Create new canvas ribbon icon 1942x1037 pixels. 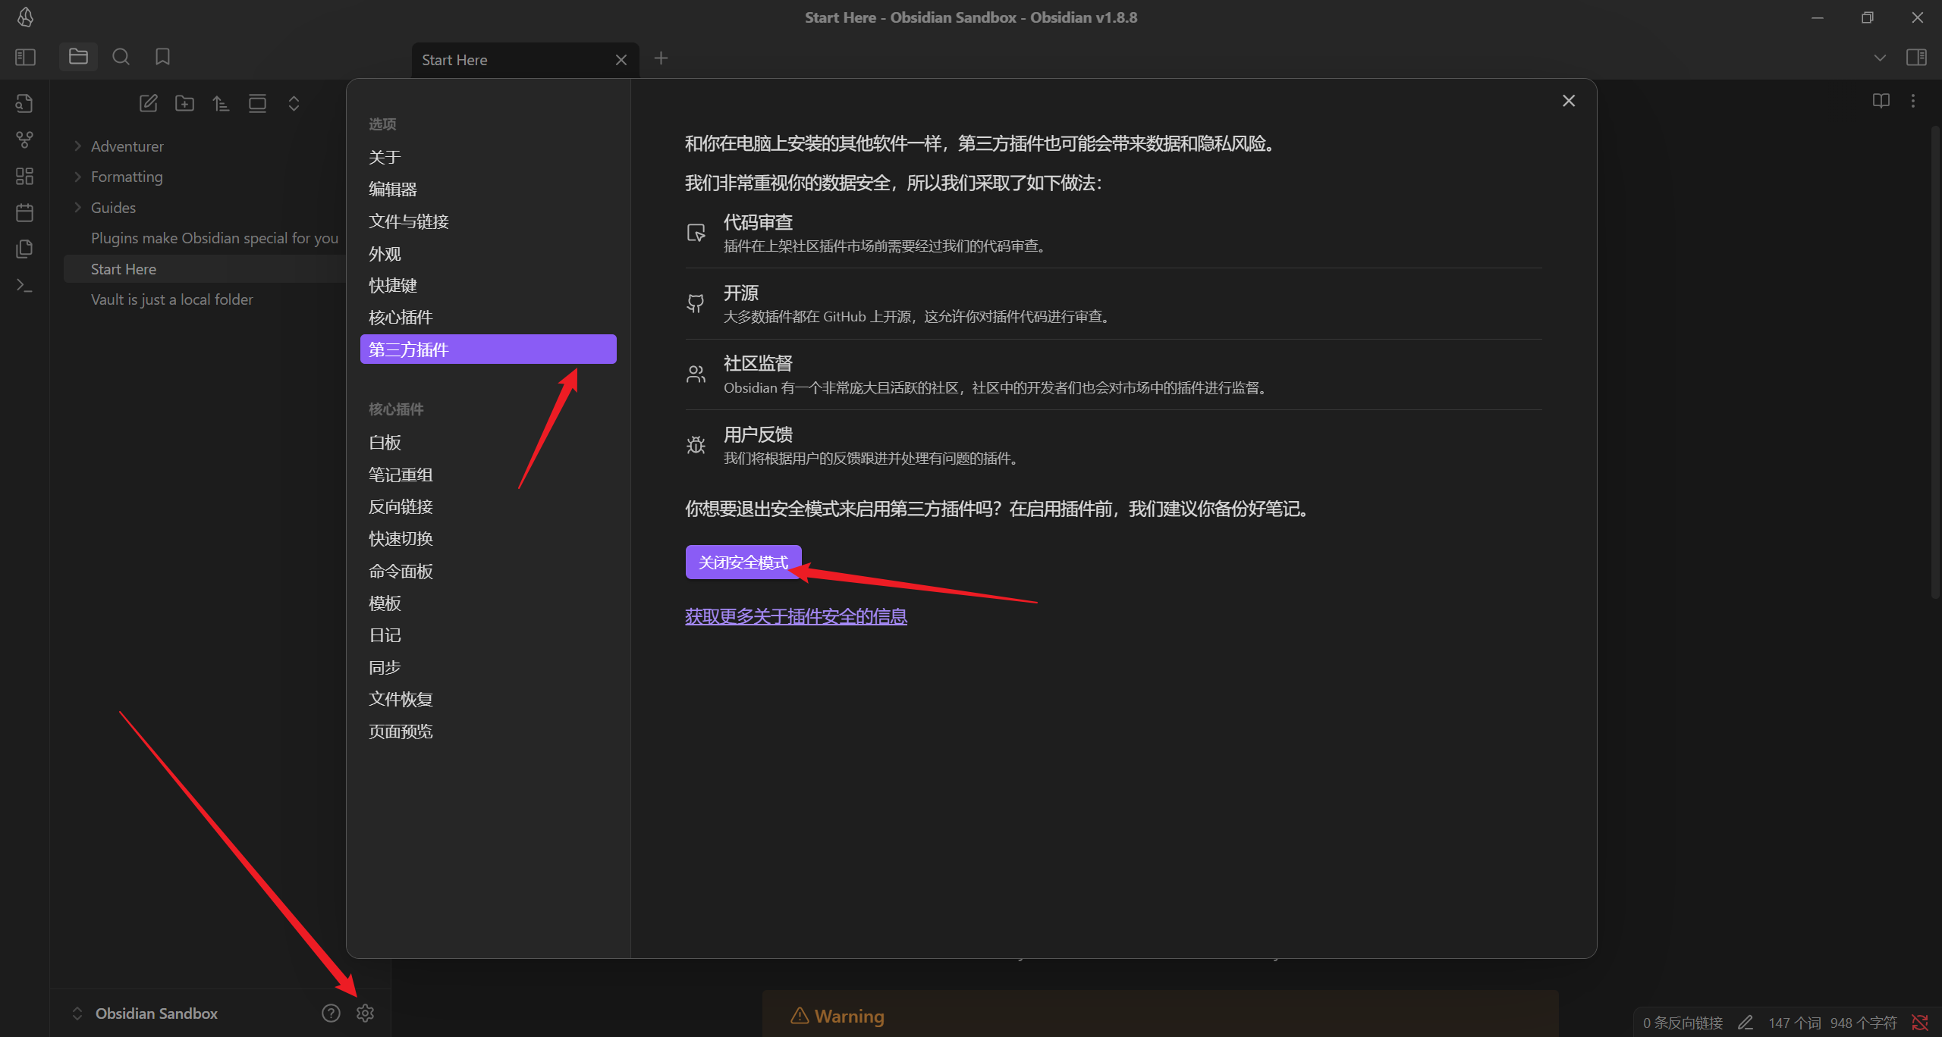25,176
